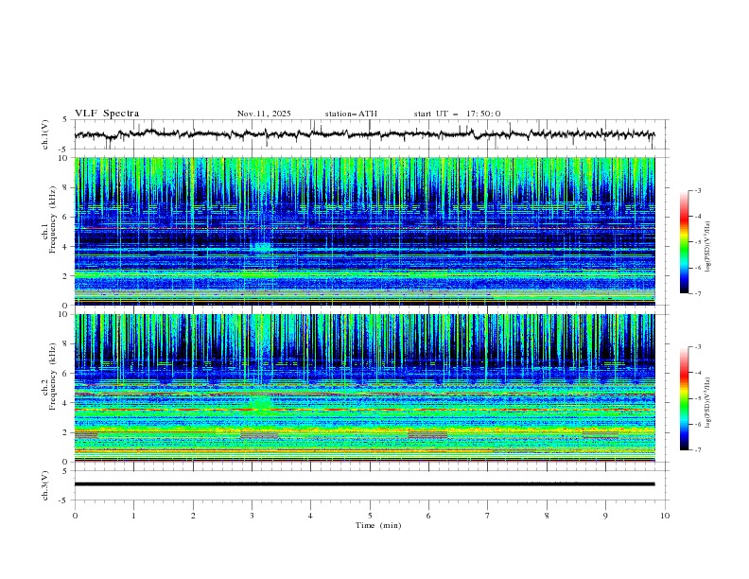Click bright burst near 3 min in ch.2 spectrogram
The width and height of the screenshot is (749, 579).
(261, 404)
